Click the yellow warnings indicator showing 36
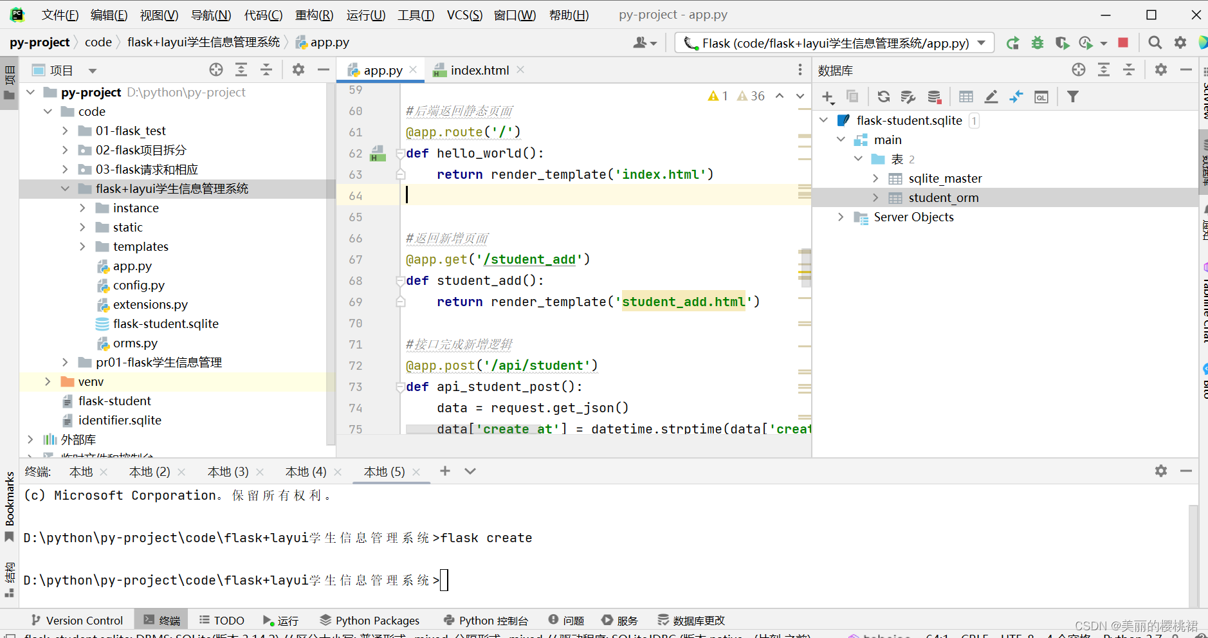The width and height of the screenshot is (1208, 638). pos(751,95)
